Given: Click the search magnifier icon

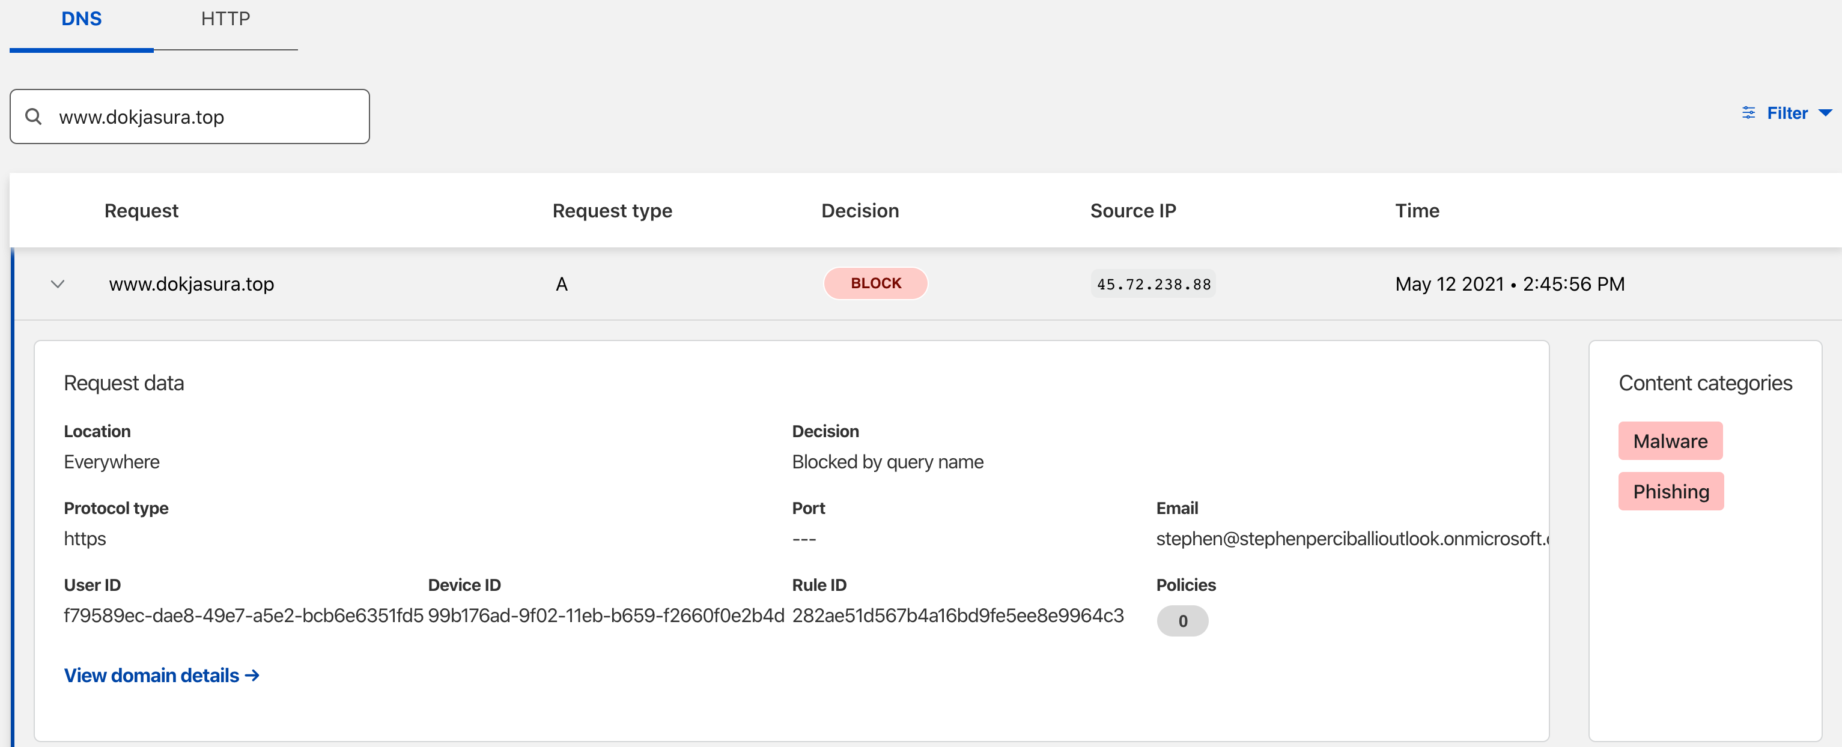Looking at the screenshot, I should pos(33,116).
